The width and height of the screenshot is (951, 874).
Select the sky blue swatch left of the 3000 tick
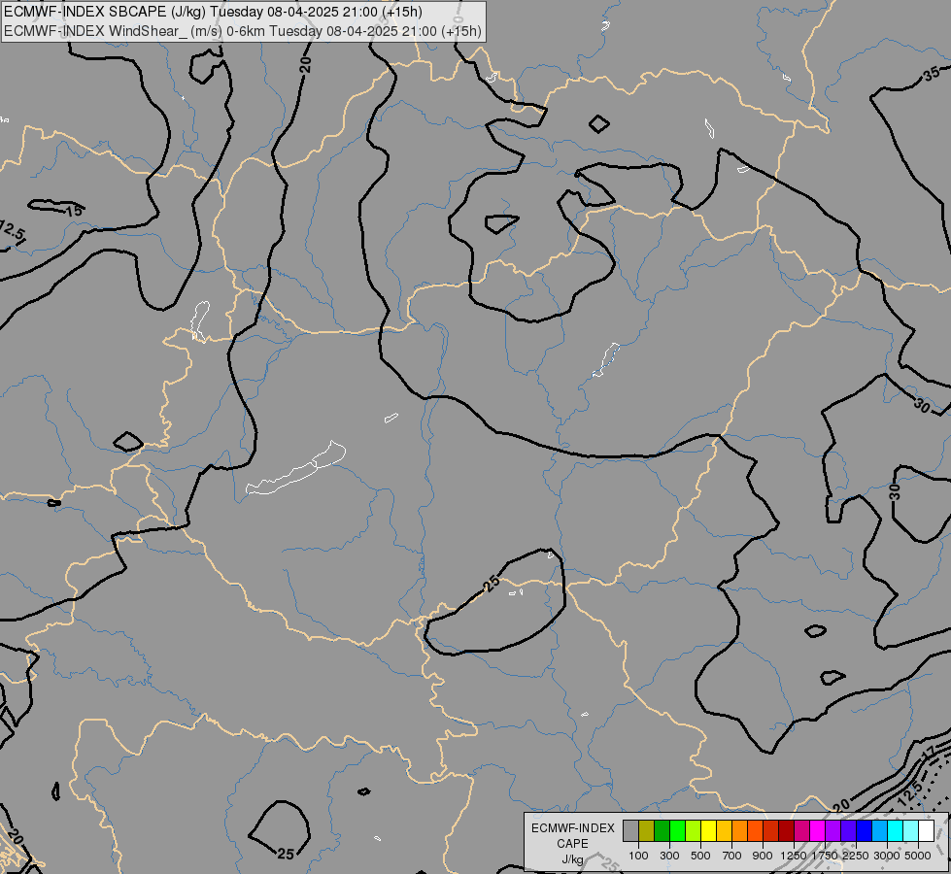(879, 830)
